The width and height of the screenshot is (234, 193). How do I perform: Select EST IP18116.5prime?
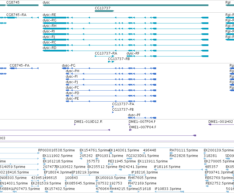[178, 170]
